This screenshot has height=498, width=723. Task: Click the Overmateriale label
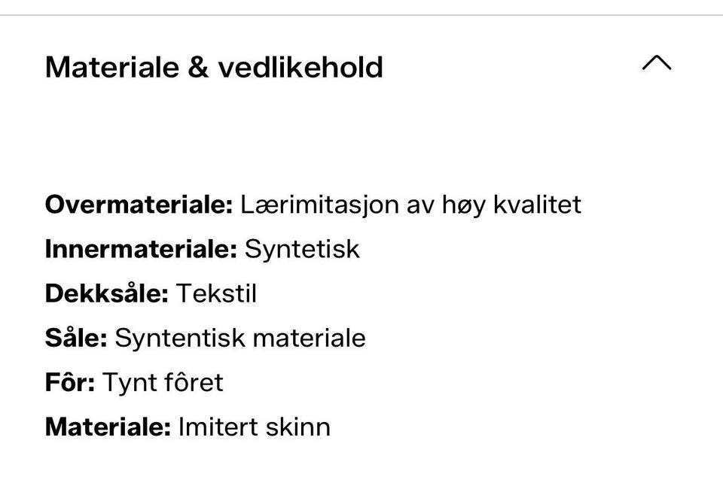139,203
